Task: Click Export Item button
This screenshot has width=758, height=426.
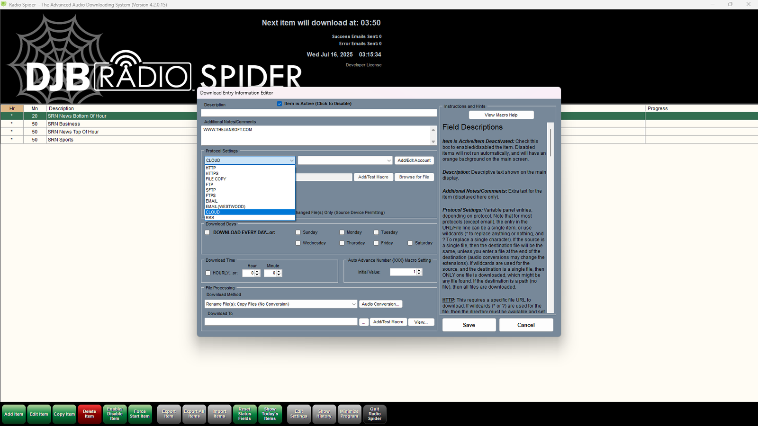Action: click(x=169, y=414)
